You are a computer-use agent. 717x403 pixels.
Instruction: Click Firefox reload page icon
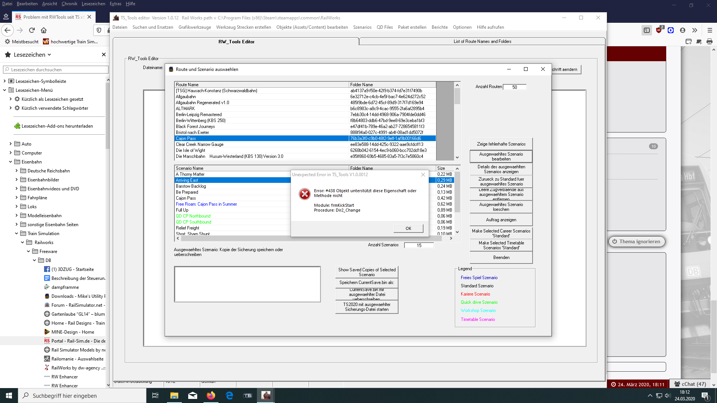(32, 30)
